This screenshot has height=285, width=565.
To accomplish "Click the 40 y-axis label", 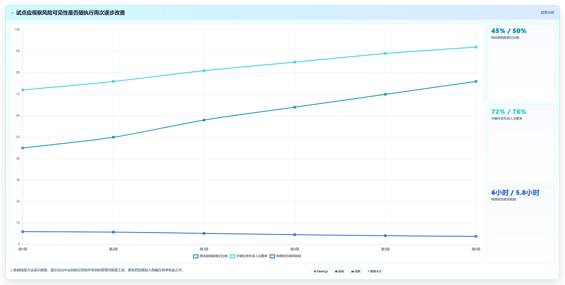I will point(18,159).
